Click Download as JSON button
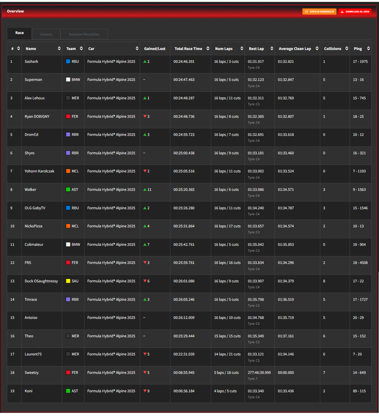 click(x=355, y=12)
